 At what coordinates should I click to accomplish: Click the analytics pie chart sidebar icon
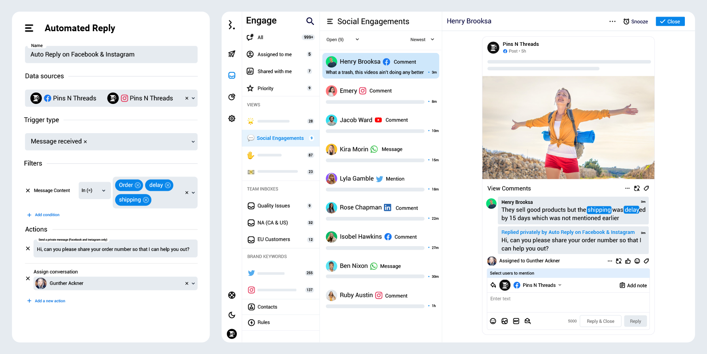pos(232,97)
